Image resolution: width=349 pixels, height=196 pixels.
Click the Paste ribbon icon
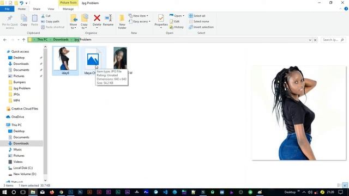pos(34,18)
